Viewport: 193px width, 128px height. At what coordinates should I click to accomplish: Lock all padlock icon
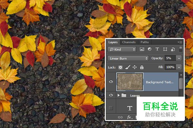142,67
